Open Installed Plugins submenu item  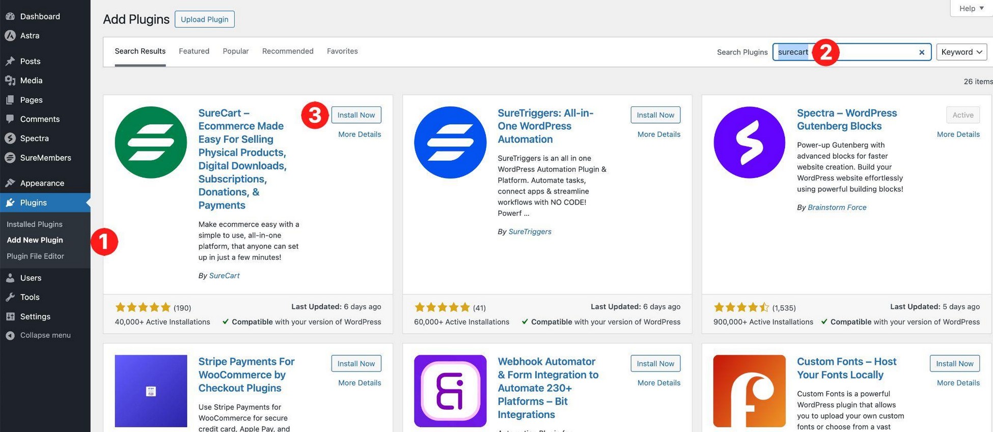pyautogui.click(x=35, y=224)
